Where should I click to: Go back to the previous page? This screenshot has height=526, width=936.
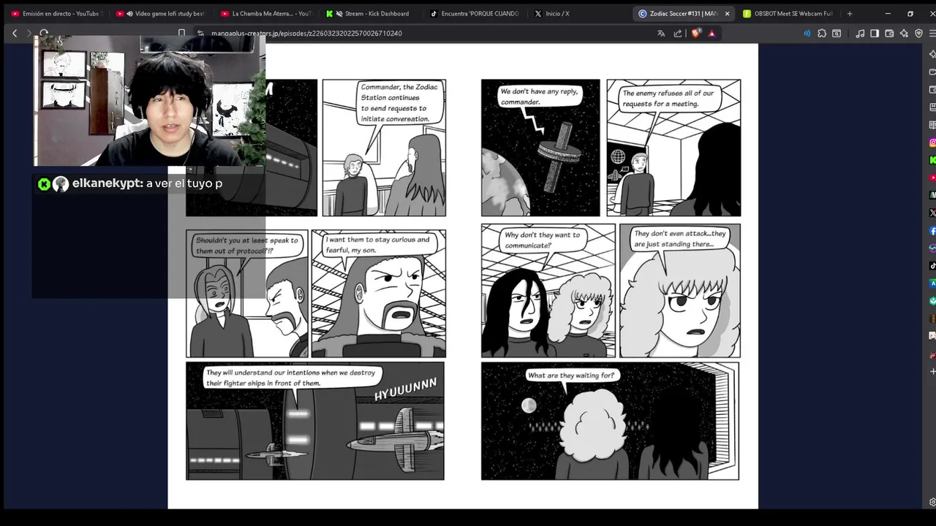[15, 33]
